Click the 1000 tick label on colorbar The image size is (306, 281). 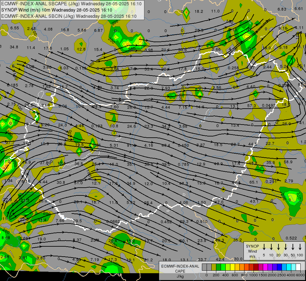point(253,275)
